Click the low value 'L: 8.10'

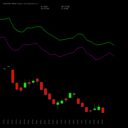tap(65, 9)
